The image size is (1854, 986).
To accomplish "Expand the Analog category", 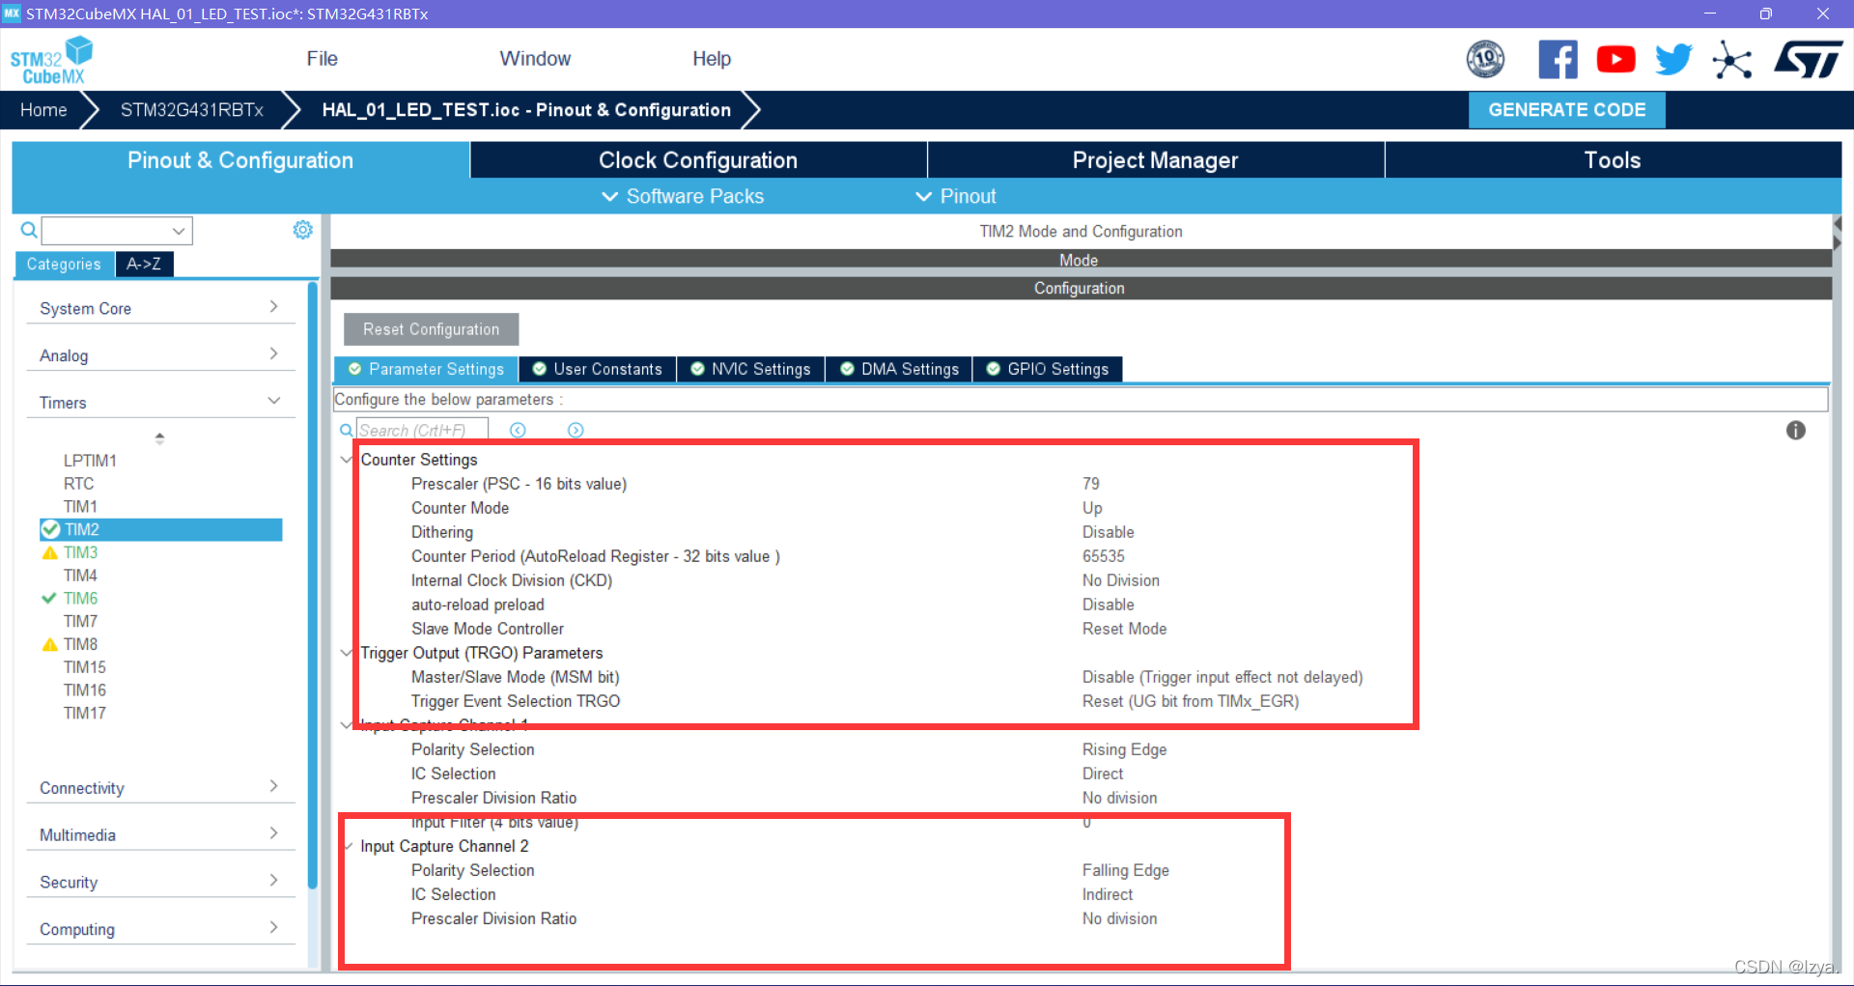I will click(x=159, y=355).
